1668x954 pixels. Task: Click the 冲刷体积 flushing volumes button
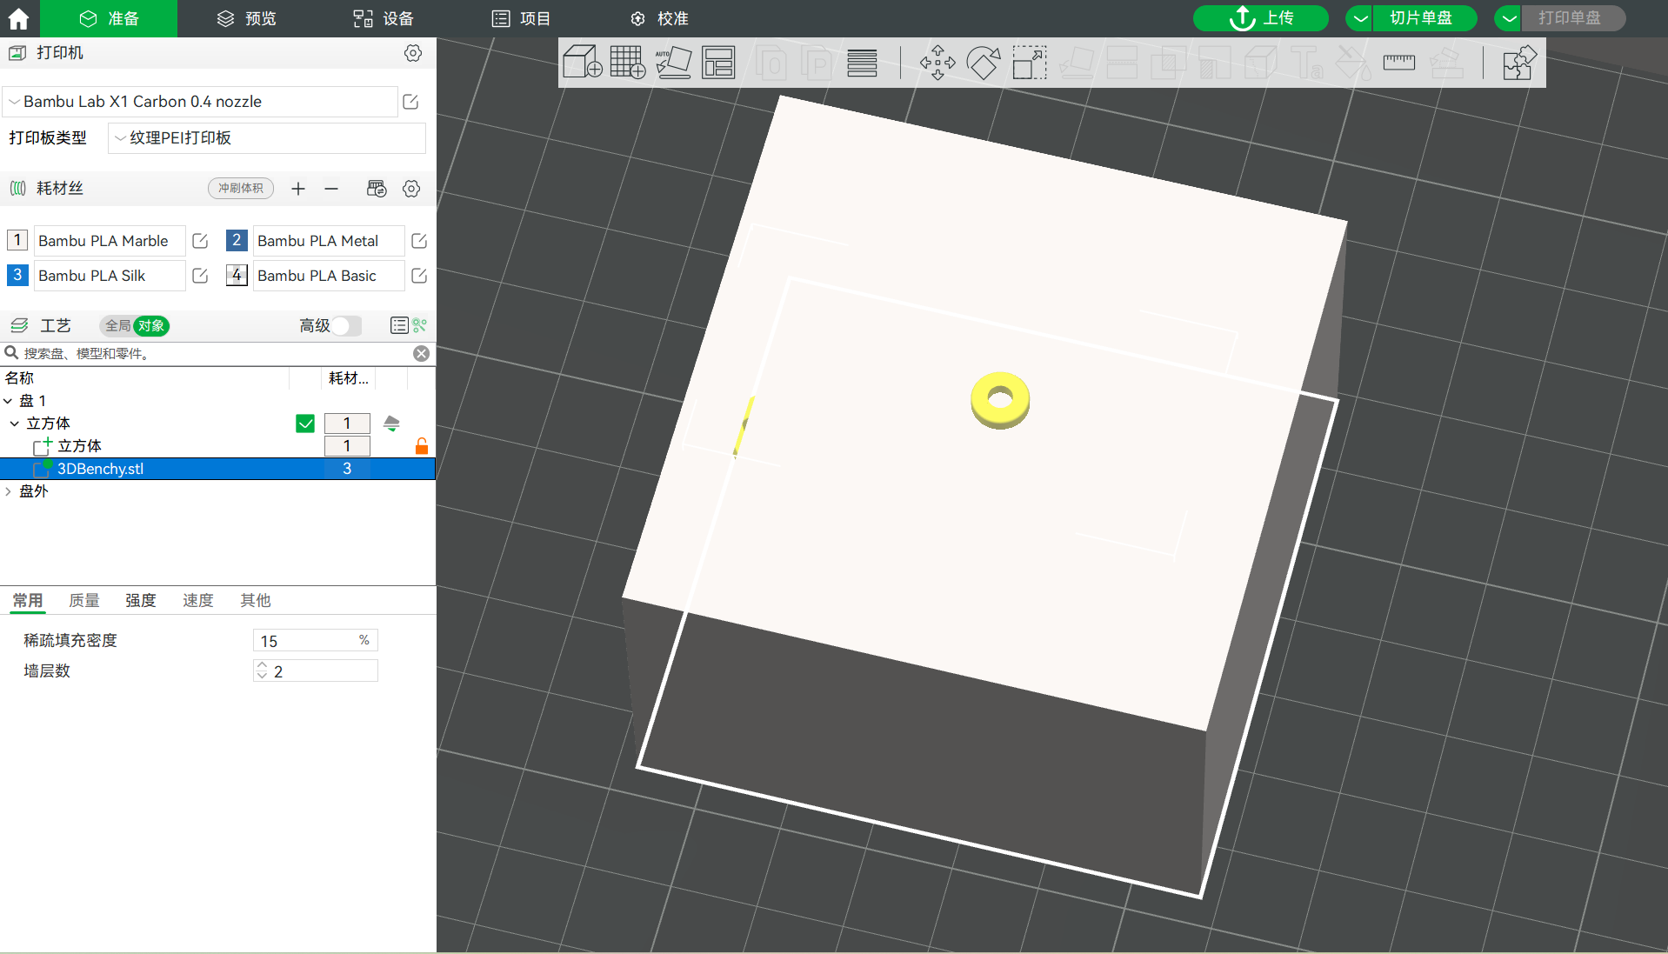[241, 189]
